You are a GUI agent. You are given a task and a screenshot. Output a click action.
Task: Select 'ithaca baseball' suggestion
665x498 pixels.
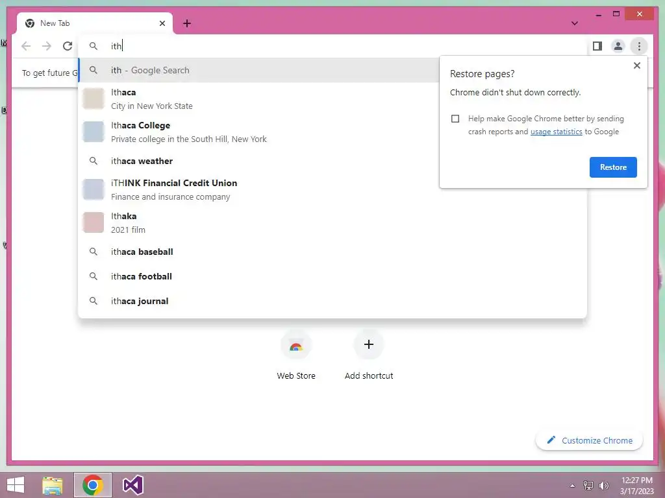(x=333, y=252)
